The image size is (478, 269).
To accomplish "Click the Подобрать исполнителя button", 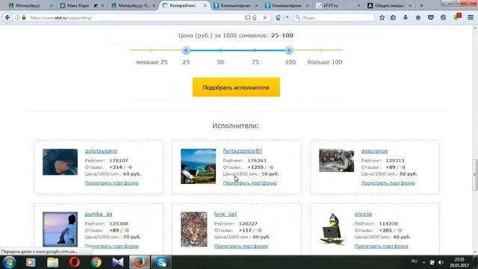I will pyautogui.click(x=236, y=87).
